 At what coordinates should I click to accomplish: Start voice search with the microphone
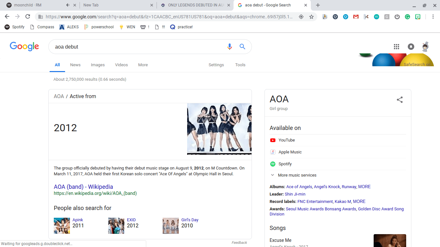tap(230, 47)
